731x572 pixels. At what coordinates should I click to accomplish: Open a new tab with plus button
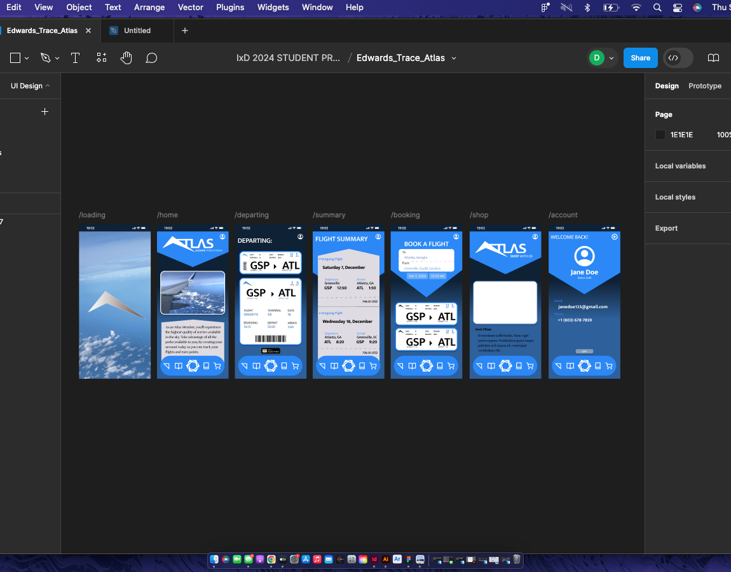tap(185, 31)
